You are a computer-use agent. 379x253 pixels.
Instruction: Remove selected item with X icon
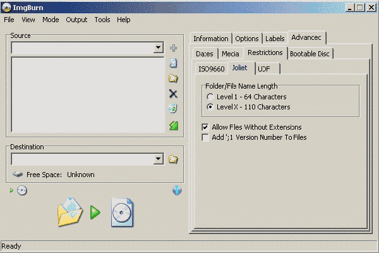(x=173, y=94)
